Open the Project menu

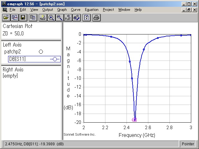coord(109,10)
